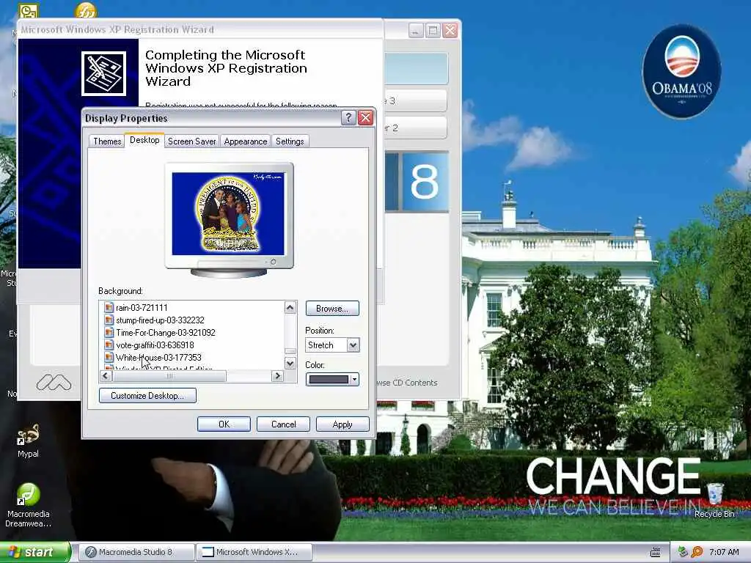Click background list scroll-right arrow

point(277,376)
